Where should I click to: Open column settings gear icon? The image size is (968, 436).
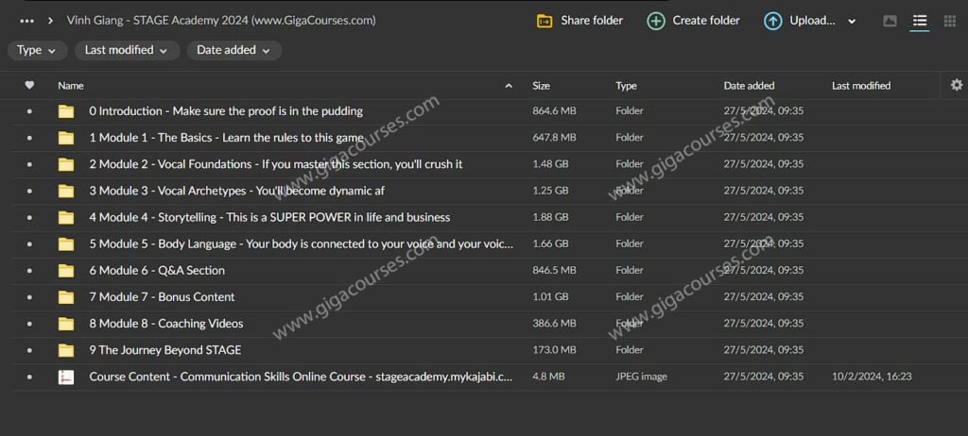click(957, 85)
